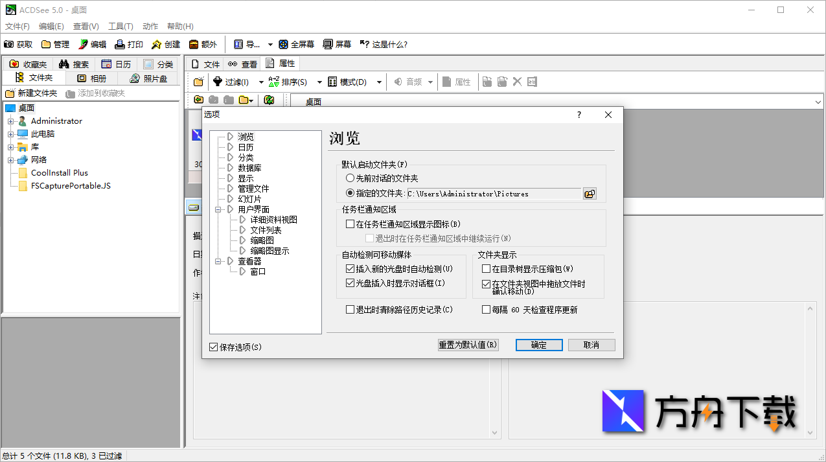This screenshot has height=462, width=826.
Task: Open the 打印 (Print) tool
Action: (x=128, y=44)
